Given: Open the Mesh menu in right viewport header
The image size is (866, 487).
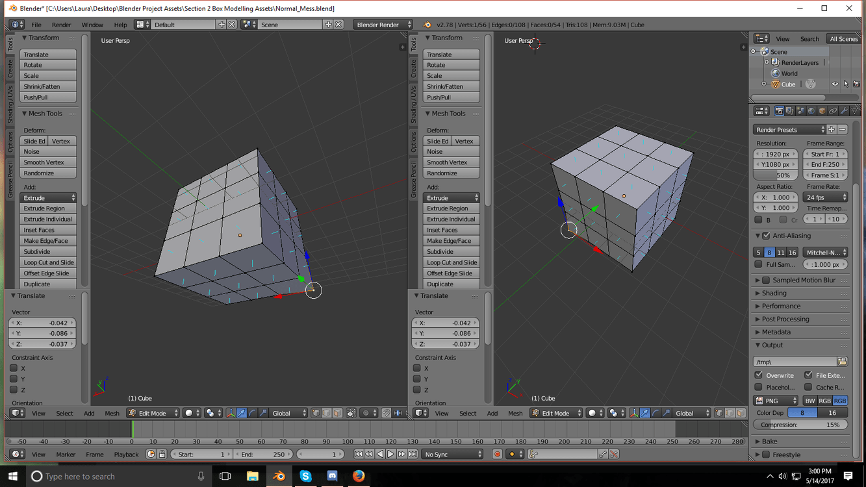Looking at the screenshot, I should pos(515,413).
